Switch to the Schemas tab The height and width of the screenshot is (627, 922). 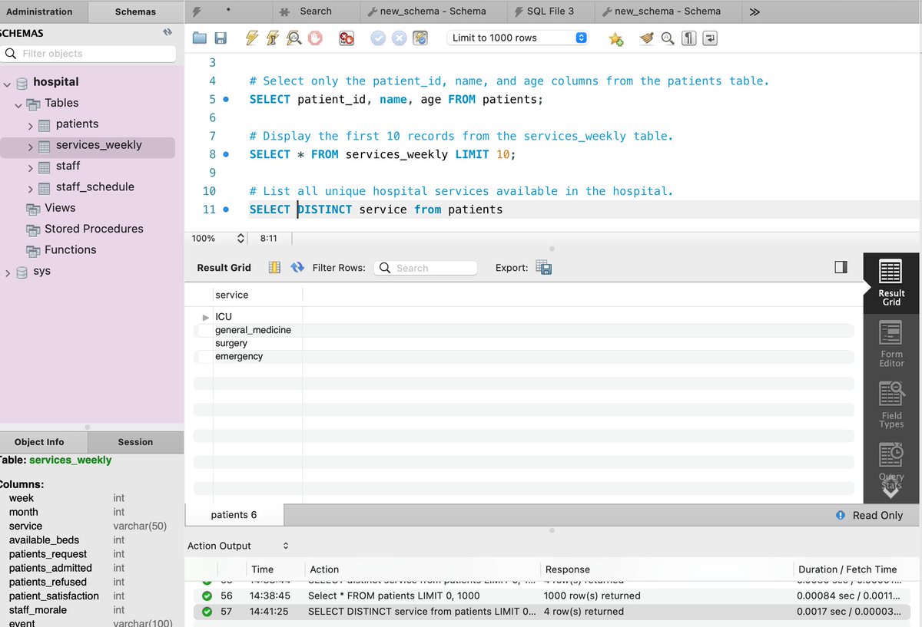135,12
